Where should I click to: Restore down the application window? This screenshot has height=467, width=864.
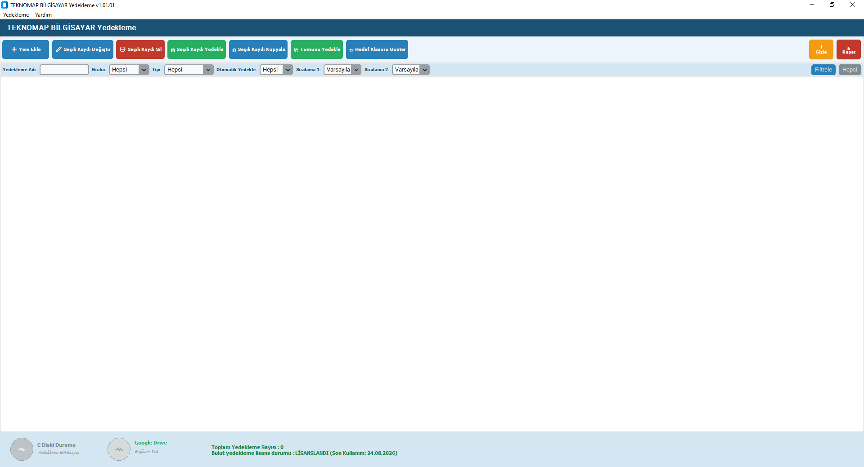click(x=832, y=5)
